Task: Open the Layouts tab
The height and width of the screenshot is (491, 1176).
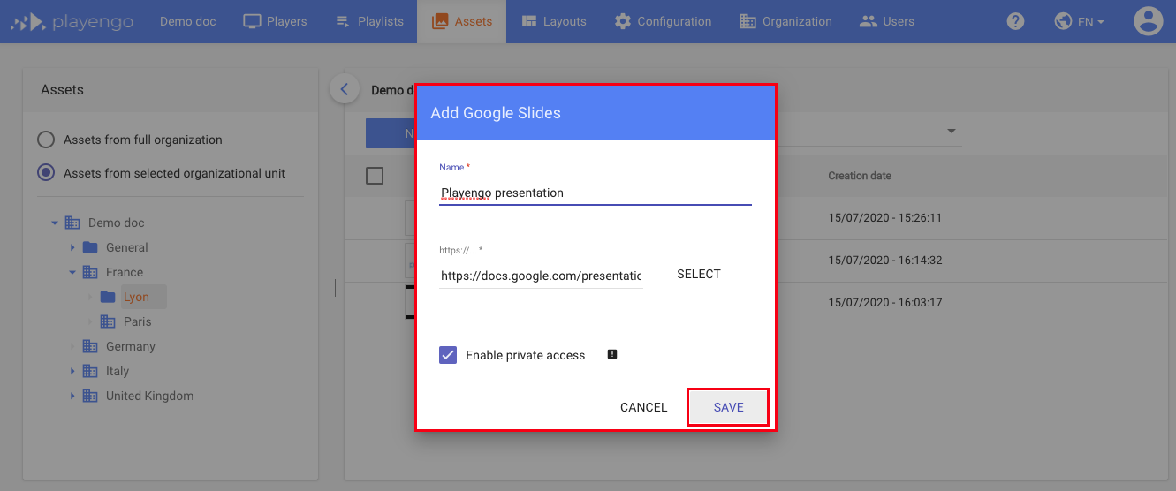Action: 554,21
